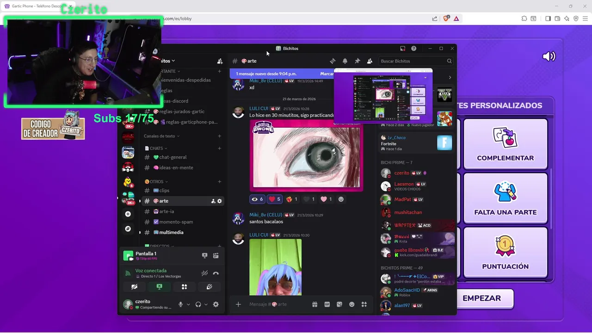This screenshot has height=333, width=592.
Task: Select COMPLEMENTAR game mode card
Action: pyautogui.click(x=506, y=143)
